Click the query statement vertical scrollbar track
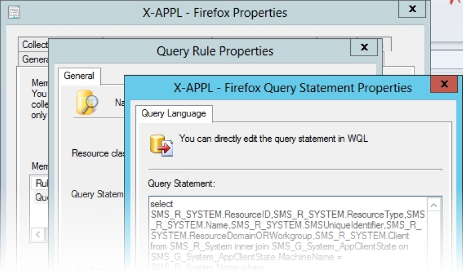The image size is (463, 272). 433,243
